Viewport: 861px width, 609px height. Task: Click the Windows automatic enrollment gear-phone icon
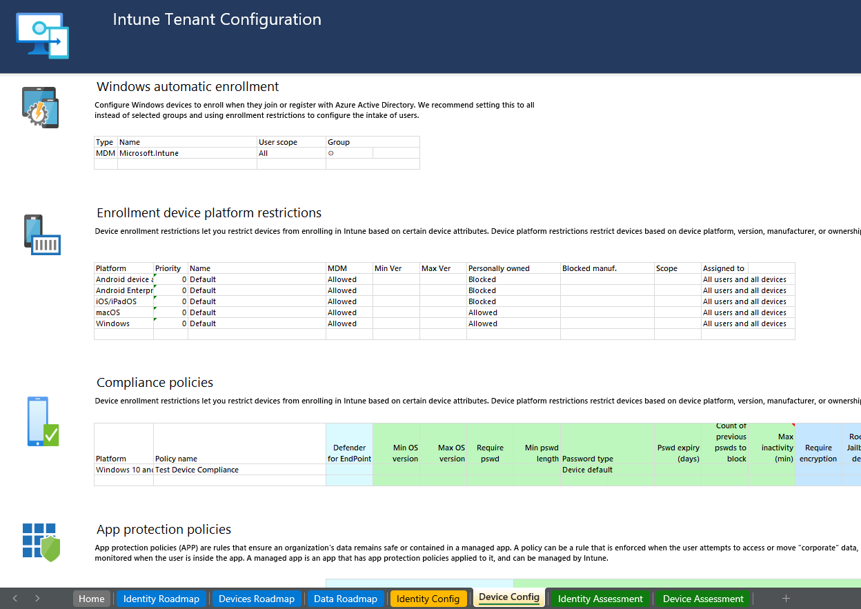39,107
